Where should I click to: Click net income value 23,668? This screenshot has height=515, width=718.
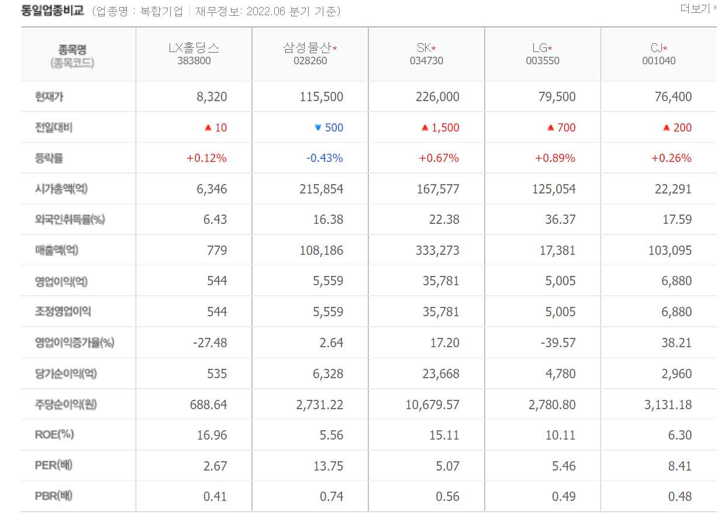click(x=441, y=374)
